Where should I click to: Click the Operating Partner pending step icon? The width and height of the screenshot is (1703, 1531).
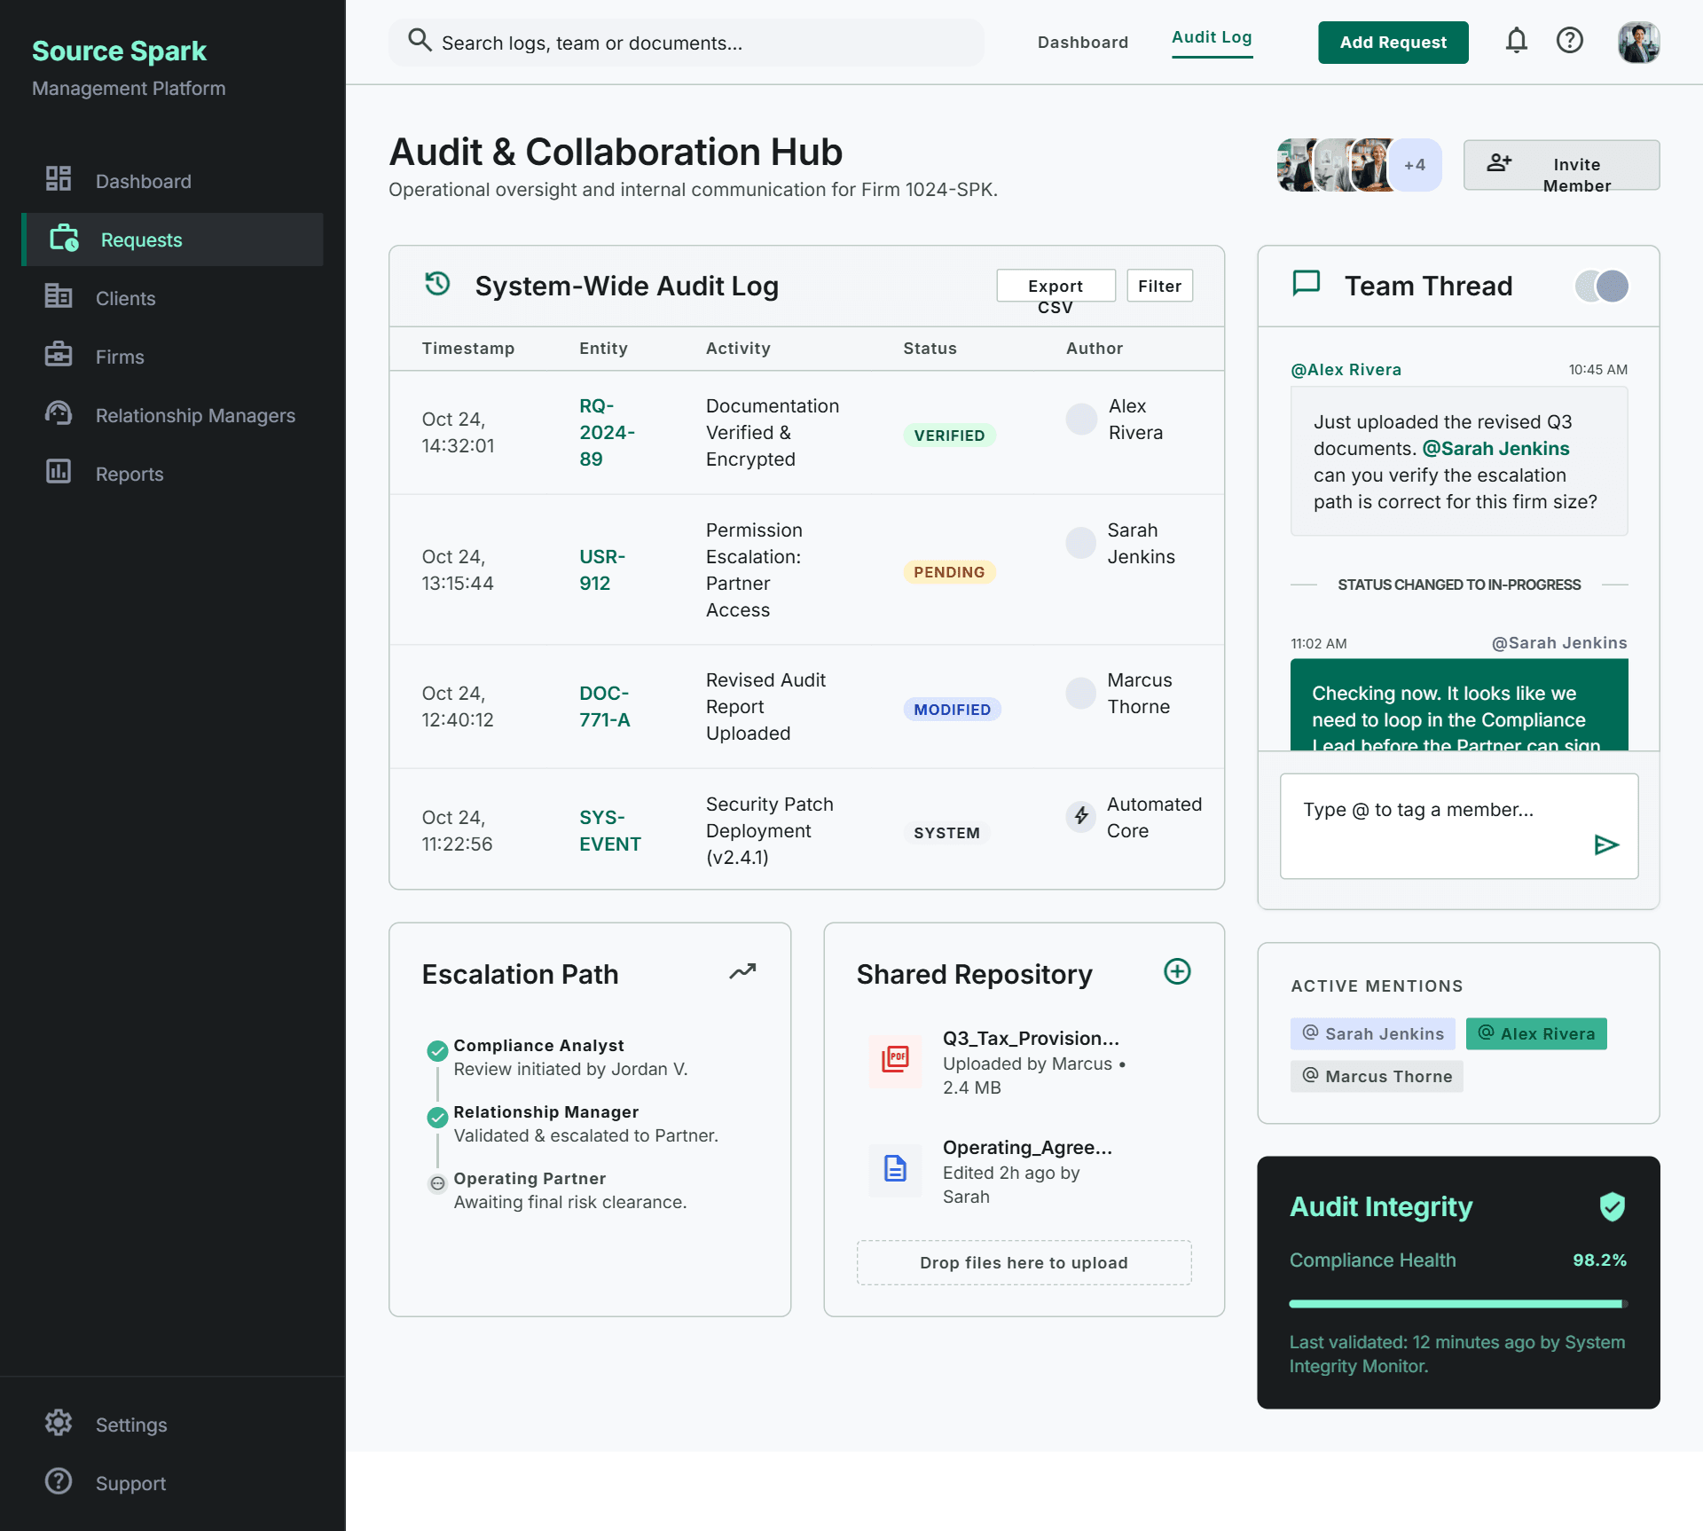(437, 1183)
